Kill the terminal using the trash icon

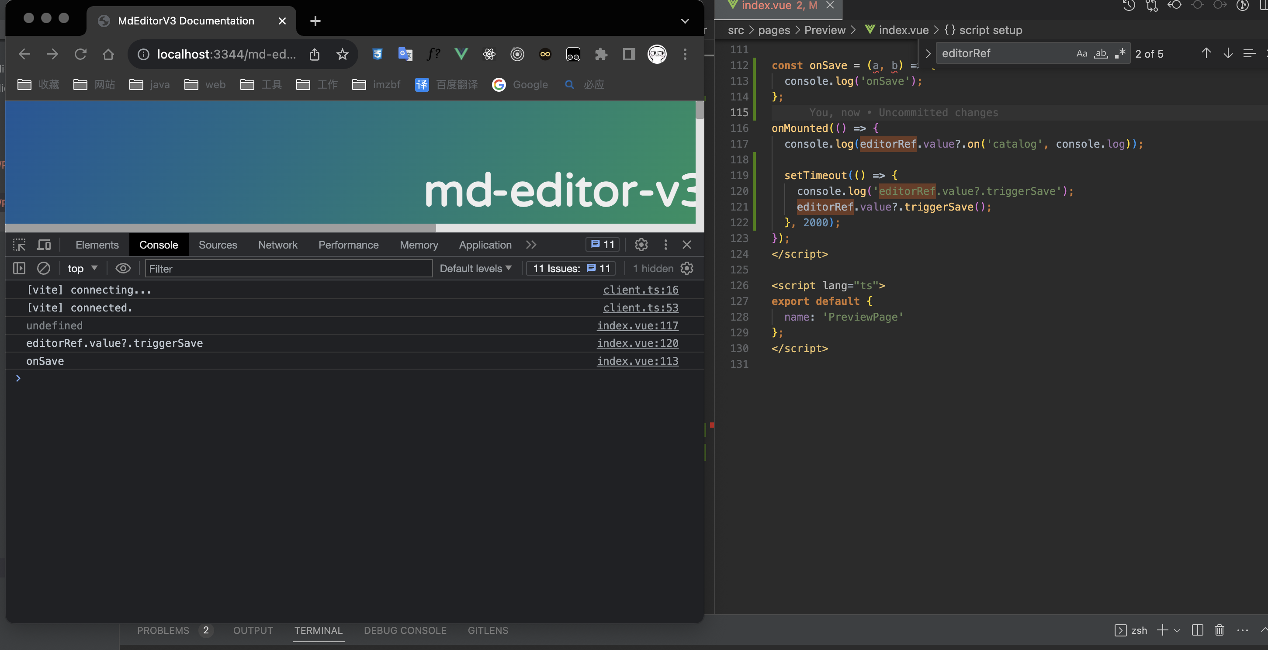(x=1219, y=630)
